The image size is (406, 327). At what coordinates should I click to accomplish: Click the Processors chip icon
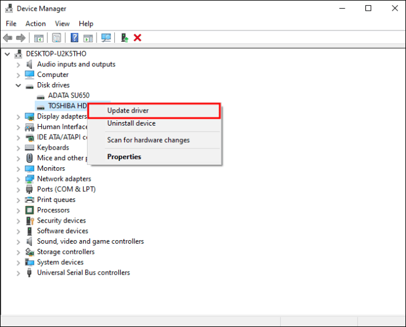click(x=29, y=210)
